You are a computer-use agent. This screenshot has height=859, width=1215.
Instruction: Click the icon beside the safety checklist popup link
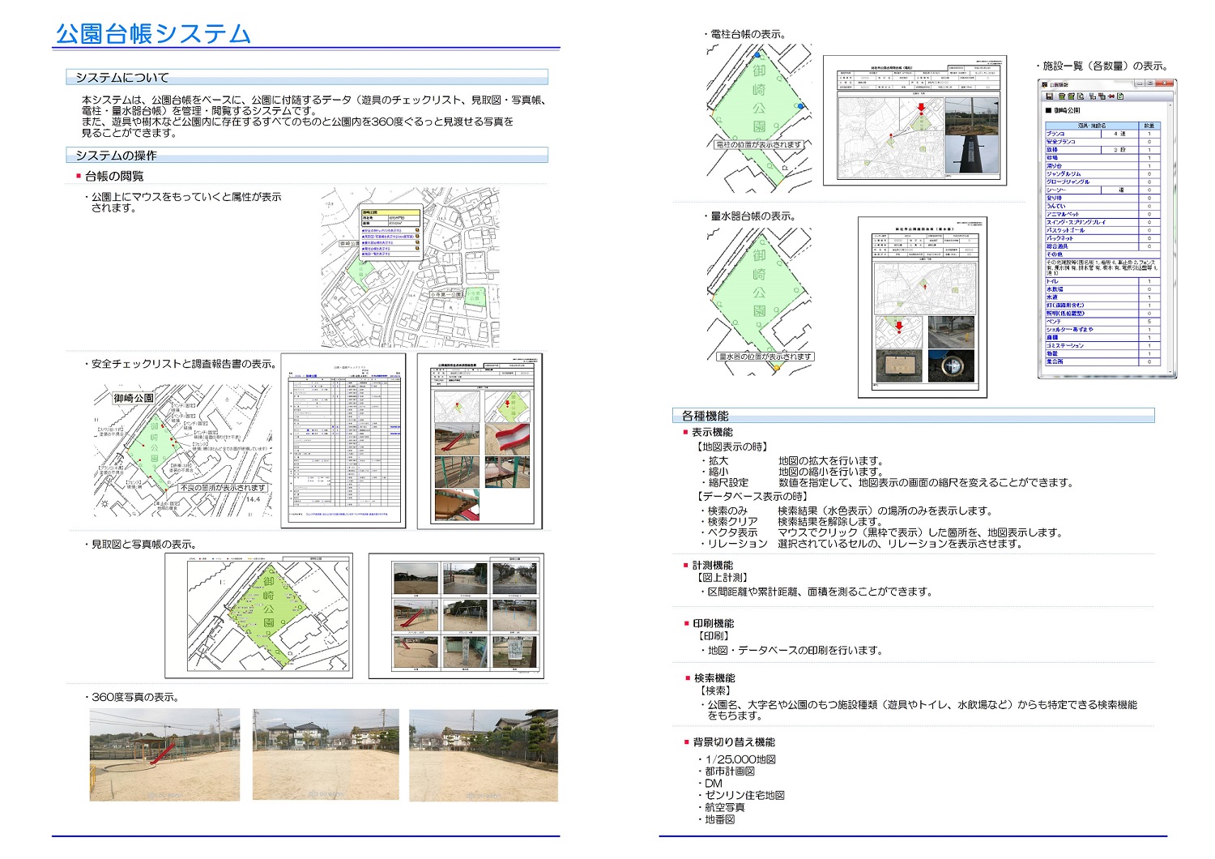417,230
